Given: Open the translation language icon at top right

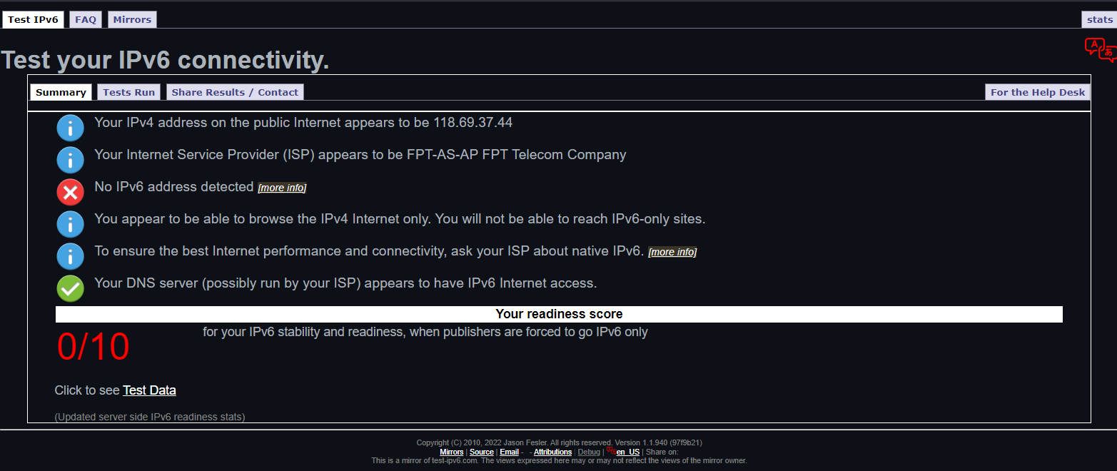Looking at the screenshot, I should point(1100,49).
